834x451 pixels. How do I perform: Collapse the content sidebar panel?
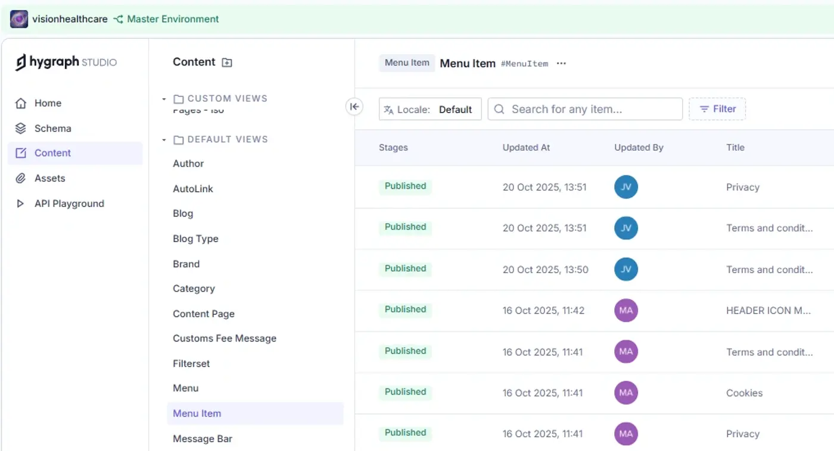354,107
